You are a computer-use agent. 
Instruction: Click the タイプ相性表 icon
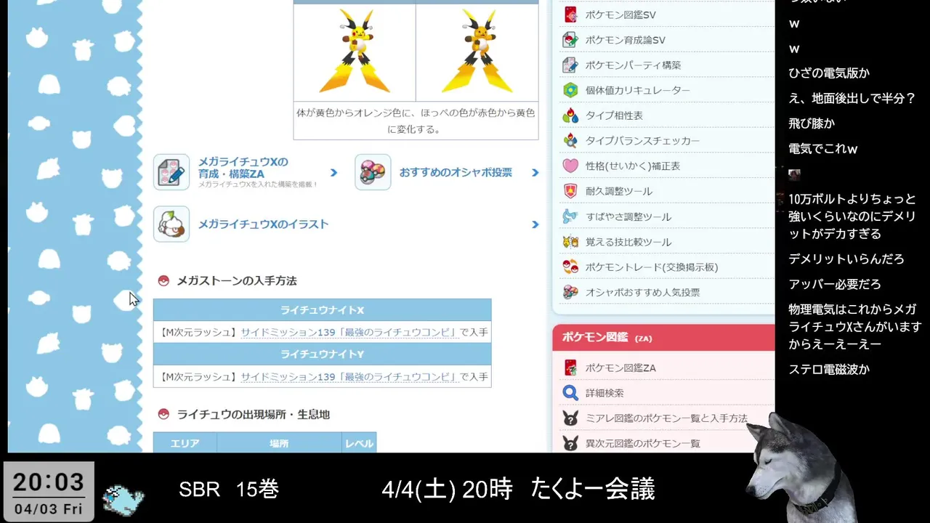click(570, 115)
